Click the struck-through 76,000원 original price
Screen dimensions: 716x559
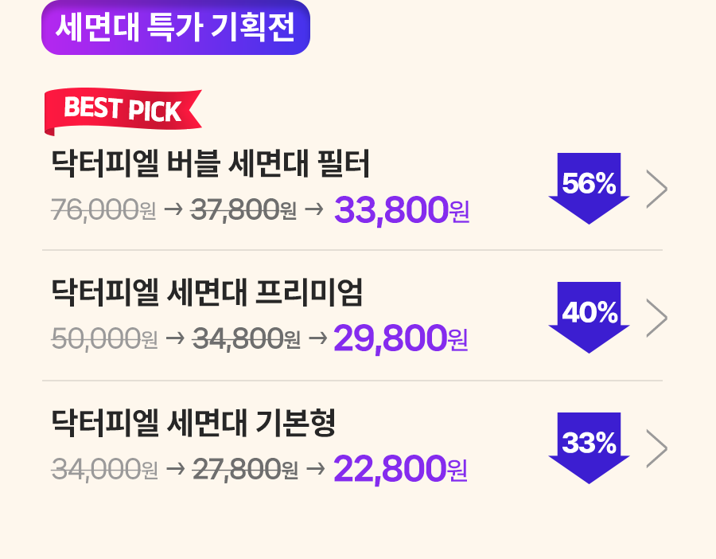click(103, 209)
